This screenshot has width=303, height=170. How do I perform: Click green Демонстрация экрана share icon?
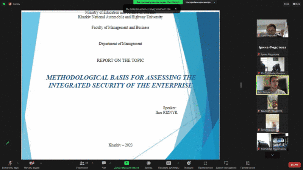127,163
